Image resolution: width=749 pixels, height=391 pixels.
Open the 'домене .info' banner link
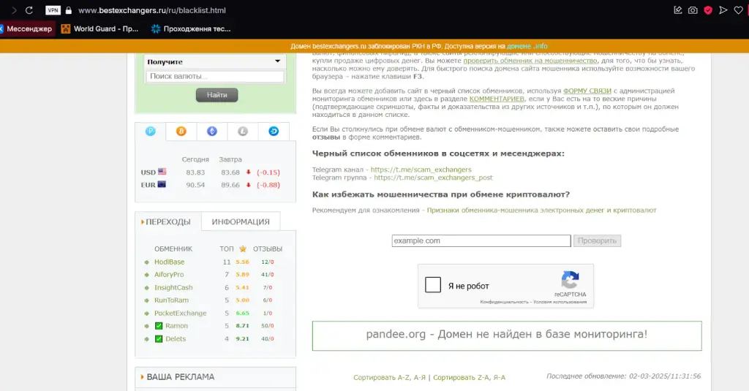tap(527, 46)
